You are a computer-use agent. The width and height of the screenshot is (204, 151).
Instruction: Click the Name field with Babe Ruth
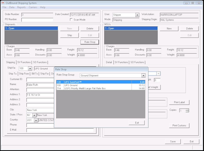coord(40,85)
